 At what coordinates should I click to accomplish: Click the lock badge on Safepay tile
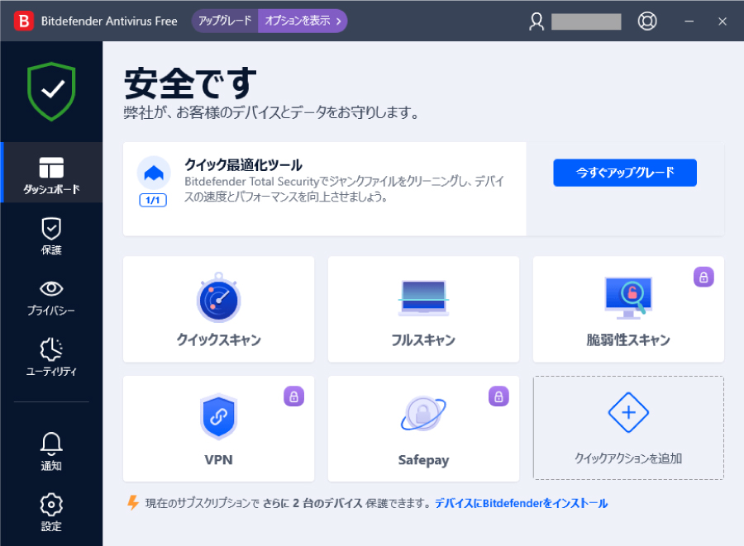(x=498, y=397)
